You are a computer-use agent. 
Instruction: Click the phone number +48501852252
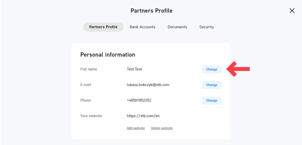(139, 100)
